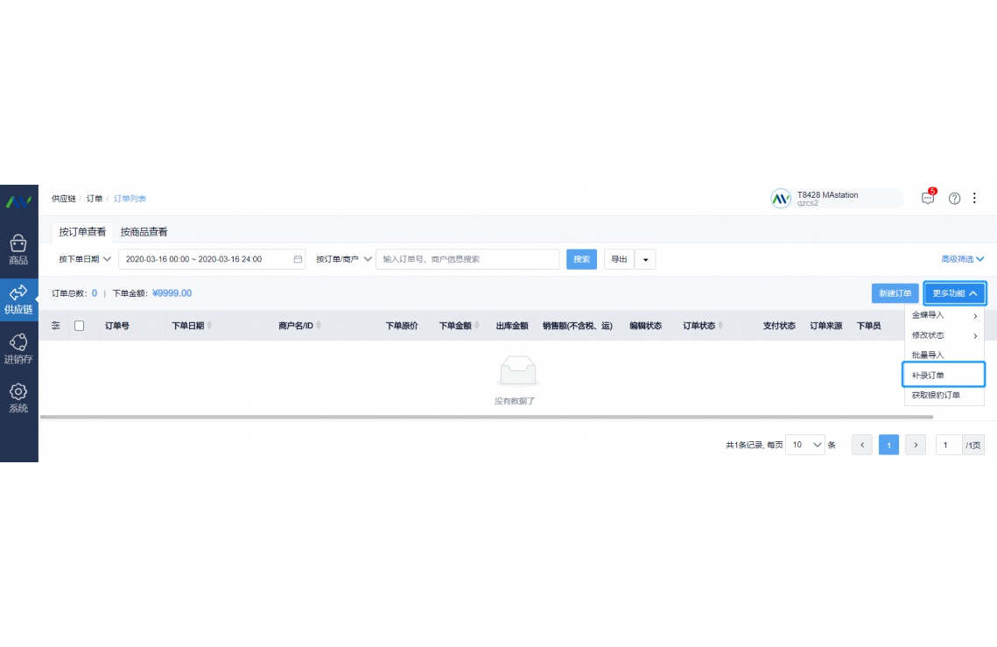Screen dimensions: 997x647
Task: Open the message notification bubble with badge 5
Action: click(x=926, y=198)
